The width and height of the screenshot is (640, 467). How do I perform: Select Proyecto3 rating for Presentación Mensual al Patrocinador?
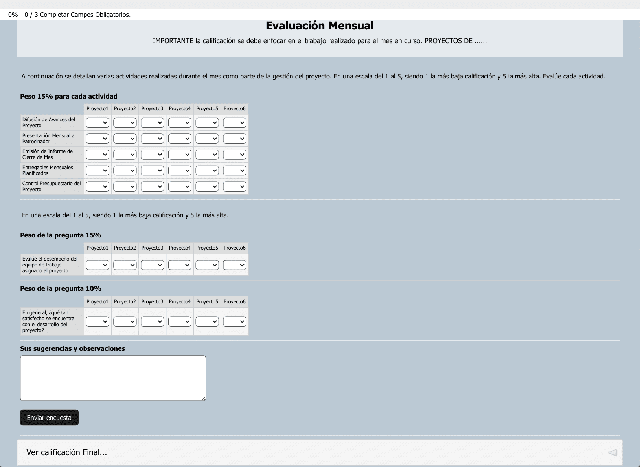point(153,139)
